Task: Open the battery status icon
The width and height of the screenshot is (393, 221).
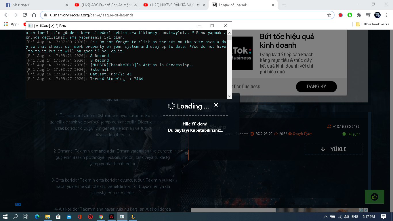Action: 333,217
